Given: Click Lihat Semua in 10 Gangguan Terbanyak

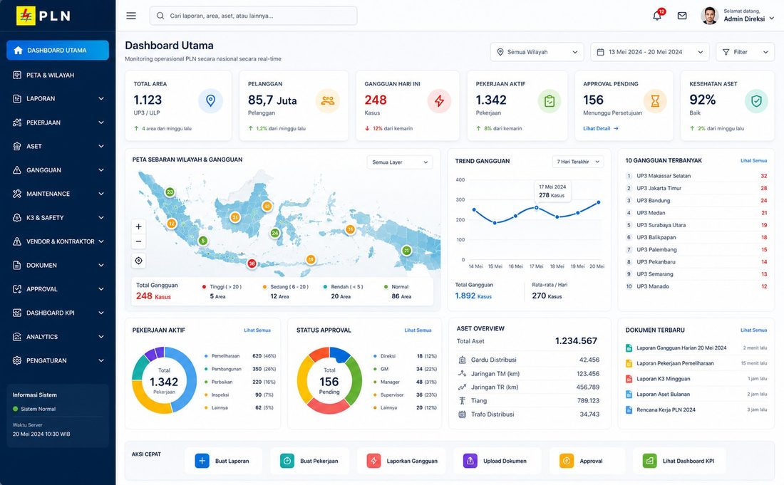Looking at the screenshot, I should [x=753, y=161].
